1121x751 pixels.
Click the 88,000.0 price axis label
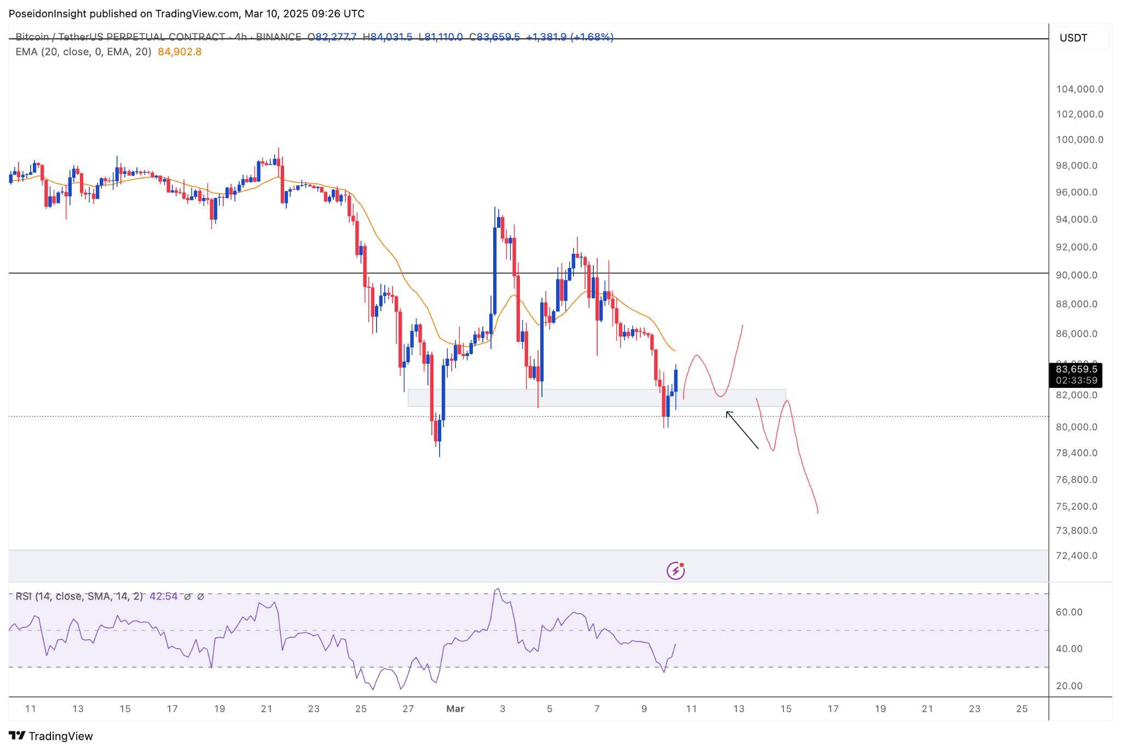1077,304
